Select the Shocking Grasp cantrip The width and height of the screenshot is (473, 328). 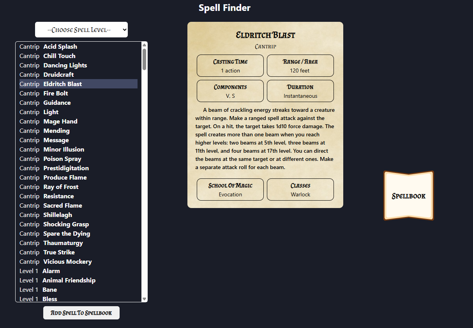point(66,224)
